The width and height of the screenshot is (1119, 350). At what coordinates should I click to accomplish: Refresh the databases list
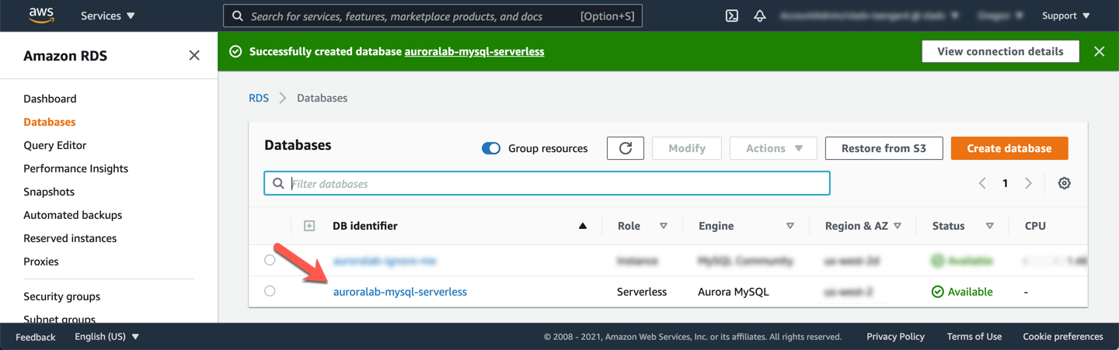[x=625, y=148]
